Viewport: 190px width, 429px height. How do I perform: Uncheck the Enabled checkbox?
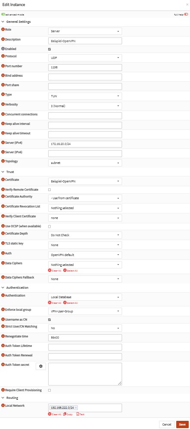[x=49, y=49]
